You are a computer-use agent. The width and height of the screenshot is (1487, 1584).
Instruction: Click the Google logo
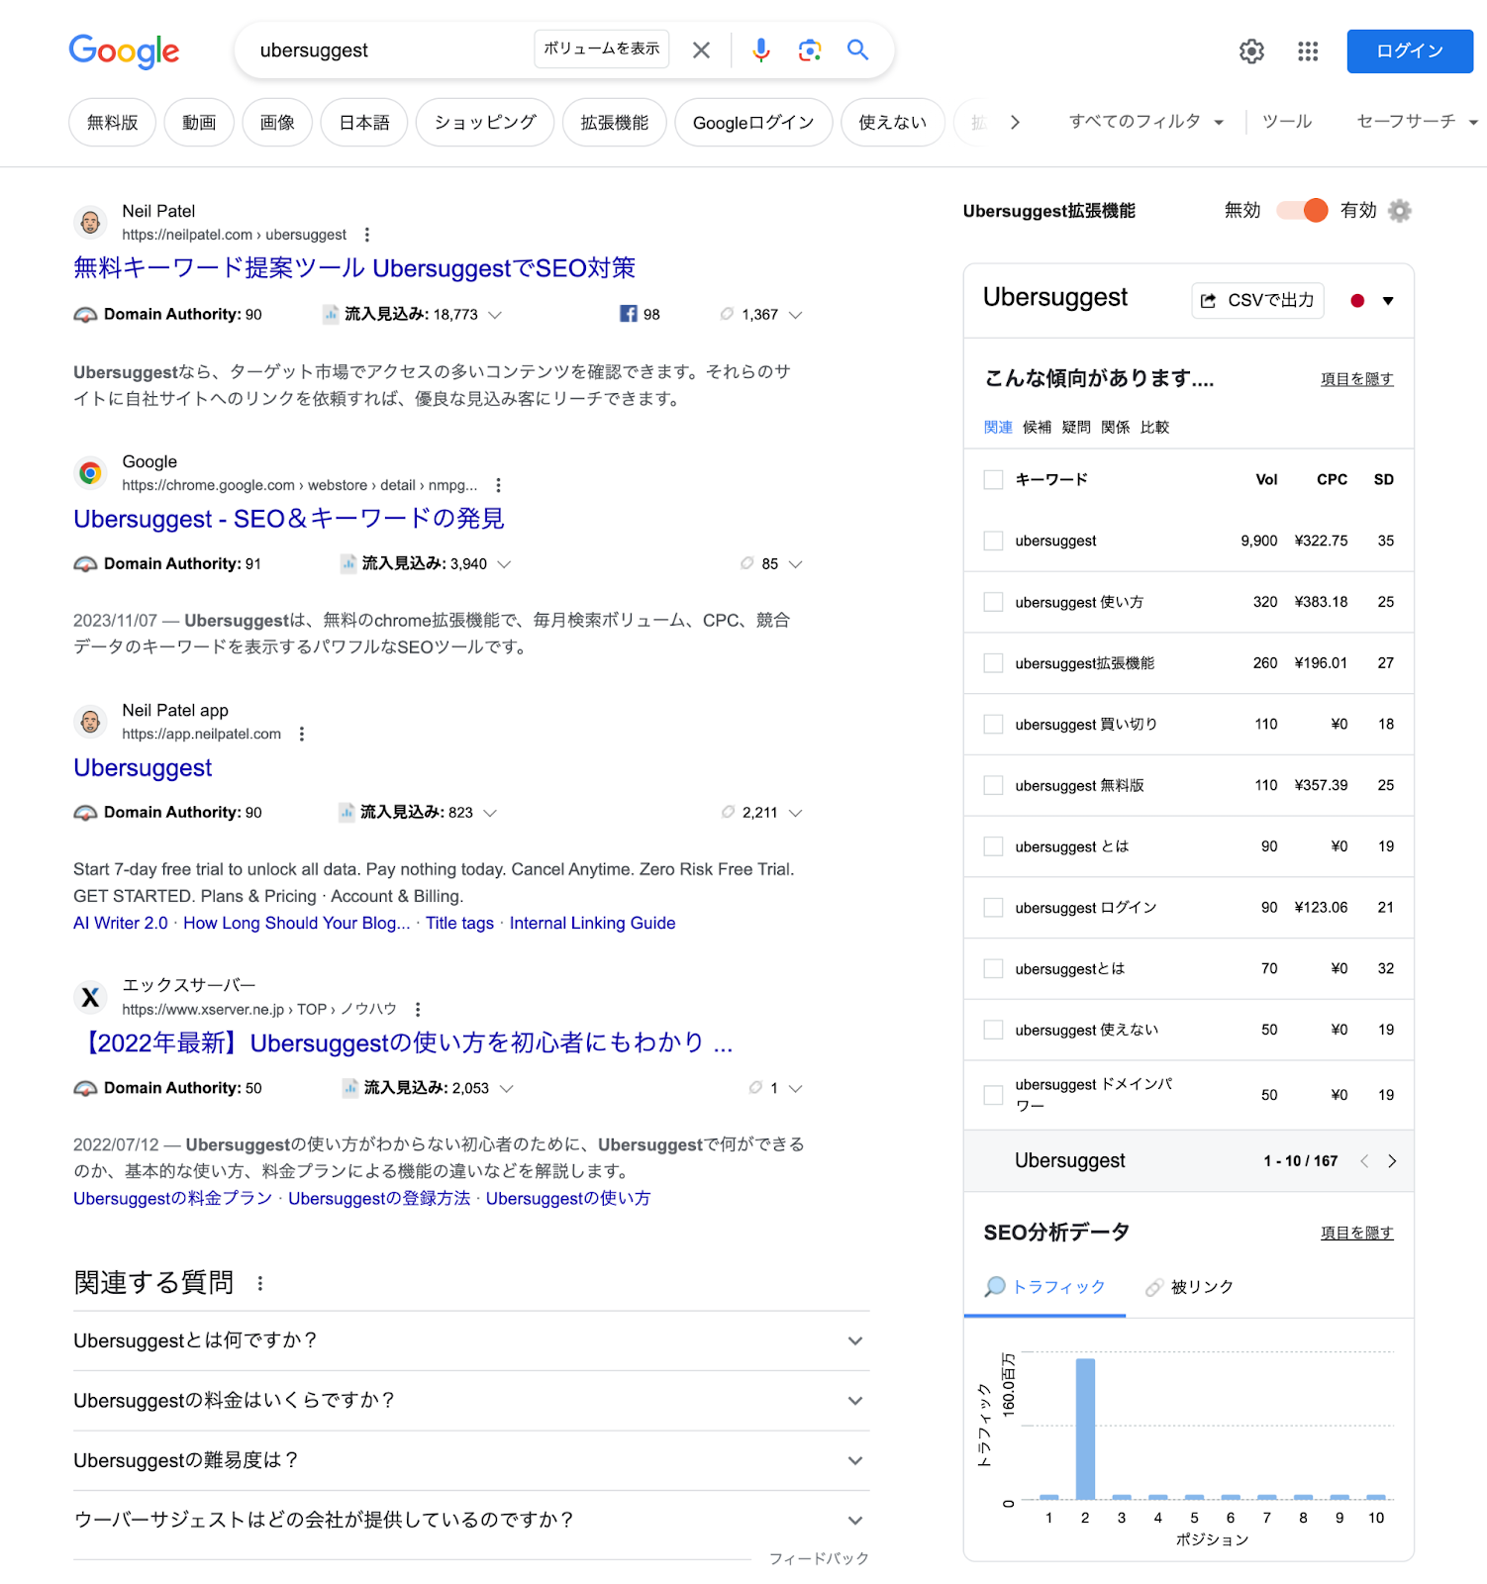point(124,50)
